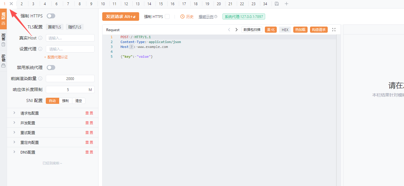Select 自动 for SNI 配置
Screen dimensions: 404x186
52,101
